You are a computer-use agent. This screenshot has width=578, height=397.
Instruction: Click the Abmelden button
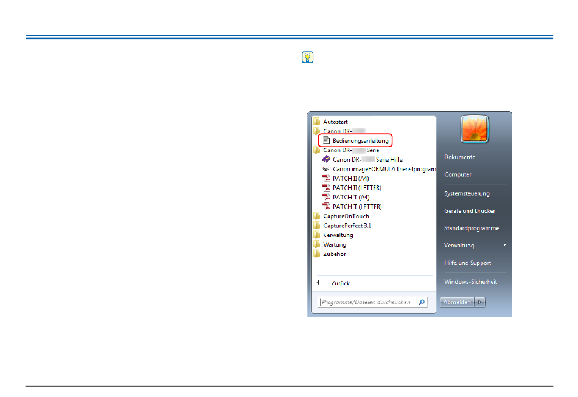[x=457, y=302]
